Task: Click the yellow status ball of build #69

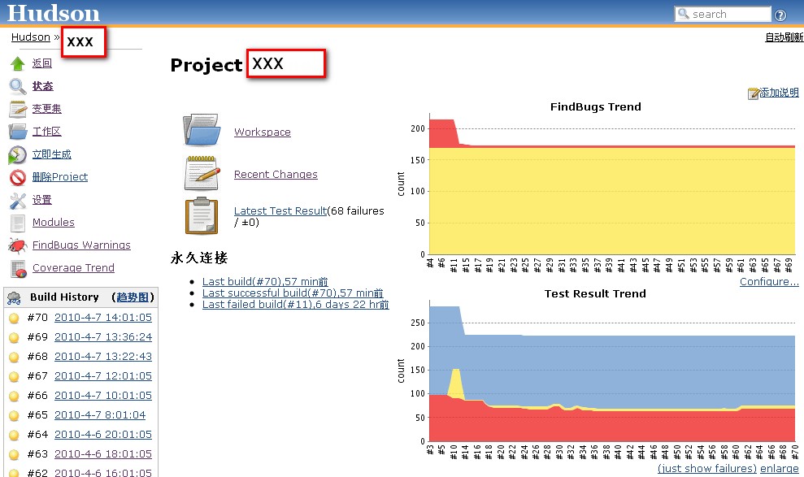Action: coord(15,338)
